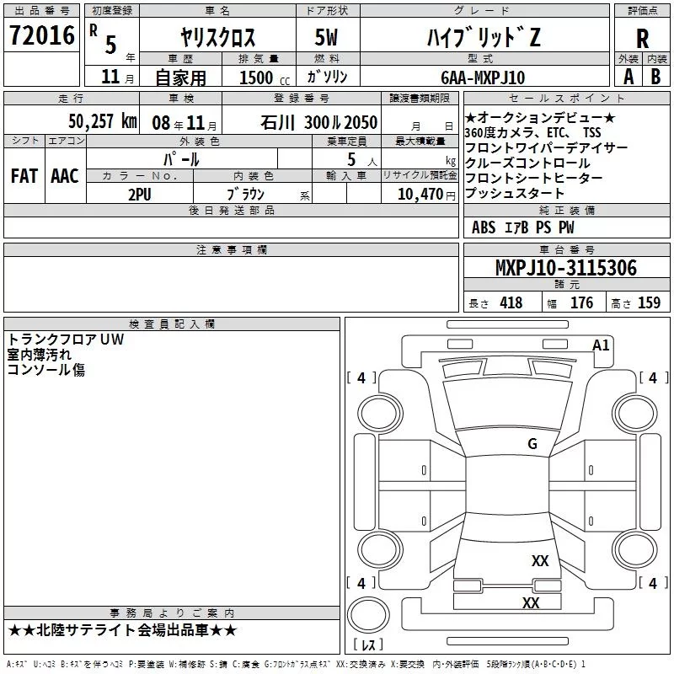Select inspector note トランクフロア UW
Viewport: 674px width, 674px height.
[x=66, y=340]
